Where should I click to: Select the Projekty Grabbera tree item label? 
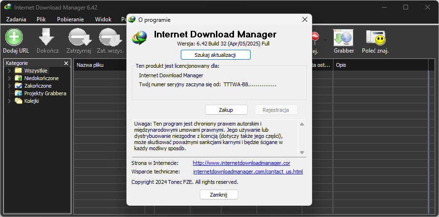click(45, 93)
